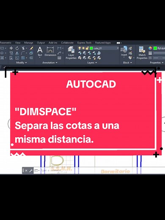165x220 pixels.
Task: Click the Dimension tool
Action: click(x=50, y=51)
